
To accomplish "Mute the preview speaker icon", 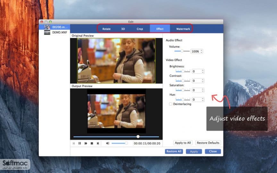I will coord(108,143).
